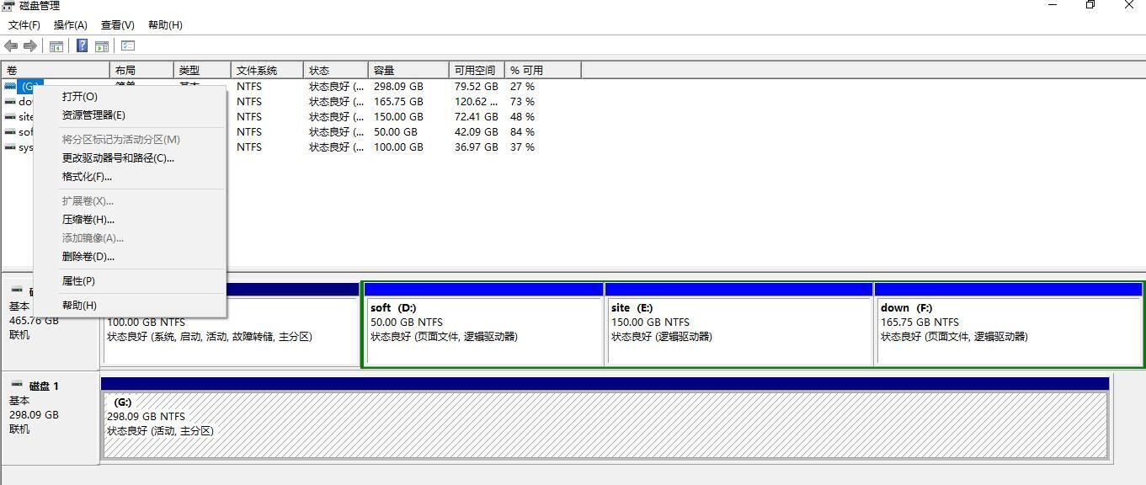Image resolution: width=1146 pixels, height=485 pixels.
Task: Select the site volume row icon
Action: 10,117
